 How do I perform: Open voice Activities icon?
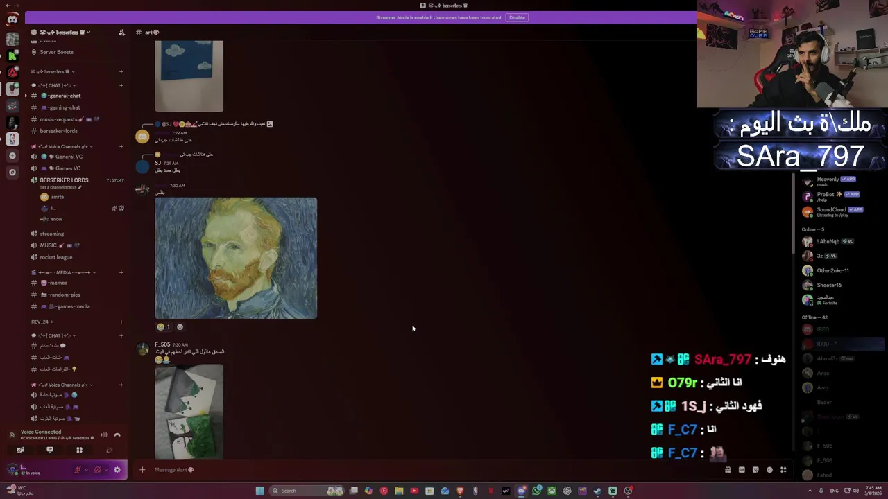click(79, 450)
